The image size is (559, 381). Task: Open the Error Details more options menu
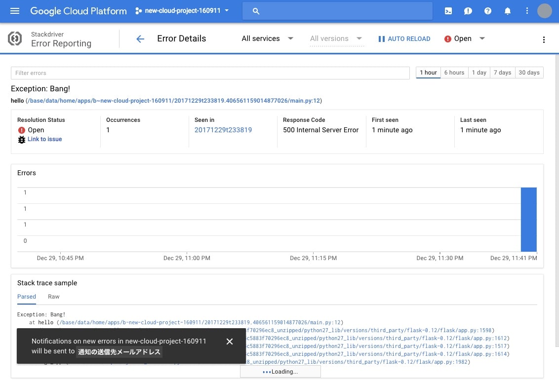(x=544, y=39)
